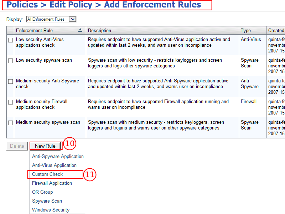Viewport: 285px width, 214px height.
Task: Click the description mentioning supported Anti-Virus application
Action: 159,42
